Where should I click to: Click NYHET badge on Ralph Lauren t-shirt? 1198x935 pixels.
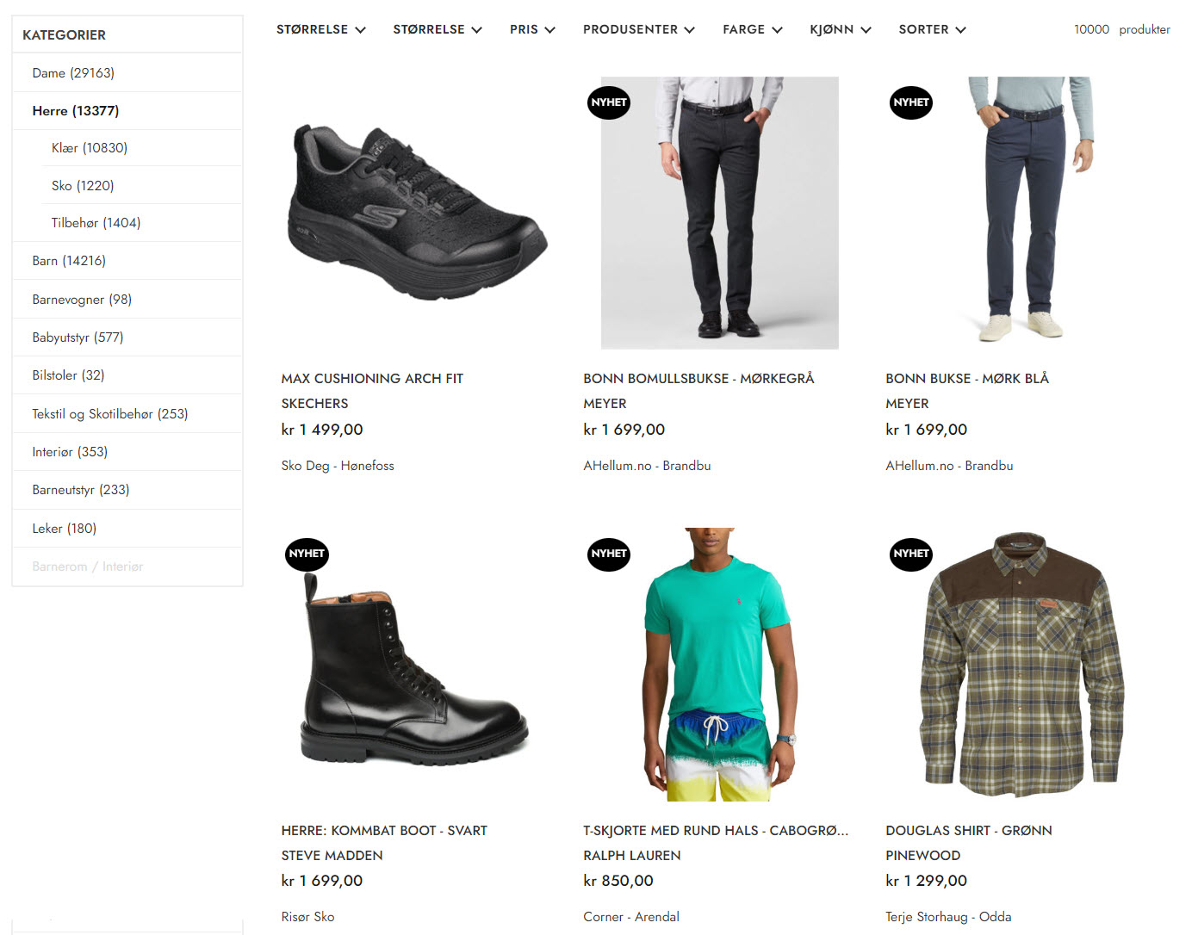609,554
